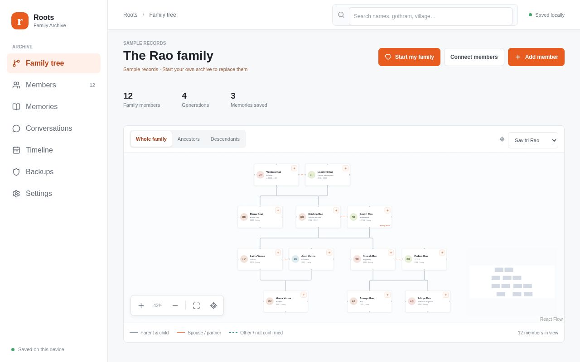Screen dimensions: 580x362
Task: Select the Arun Varma node
Action: pyautogui.click(x=311, y=259)
